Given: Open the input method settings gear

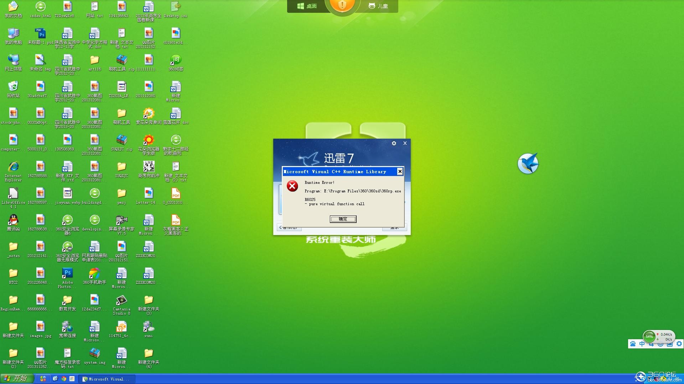Looking at the screenshot, I should click(679, 344).
